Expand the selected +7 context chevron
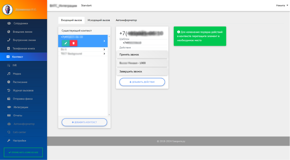The image size is (290, 160). [x=104, y=41]
